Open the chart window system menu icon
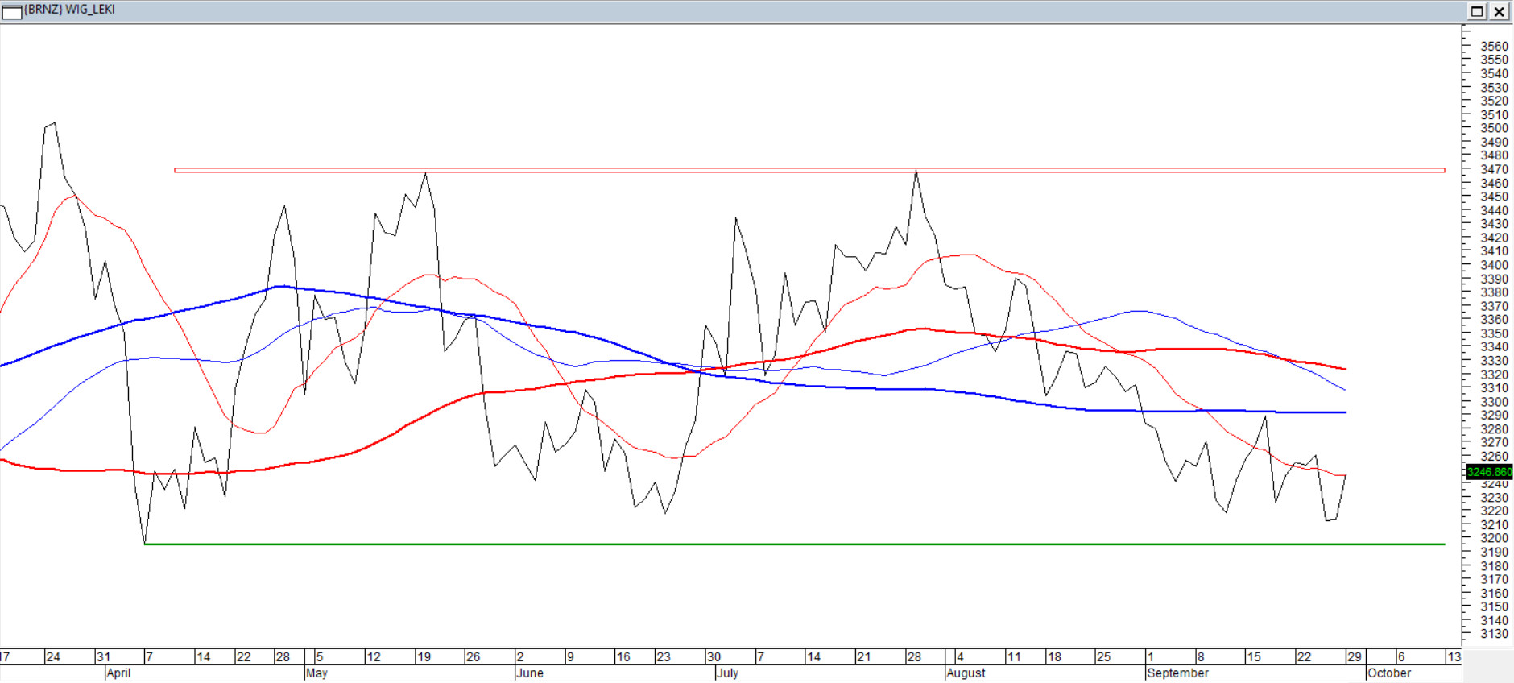The height and width of the screenshot is (683, 1514). point(11,11)
